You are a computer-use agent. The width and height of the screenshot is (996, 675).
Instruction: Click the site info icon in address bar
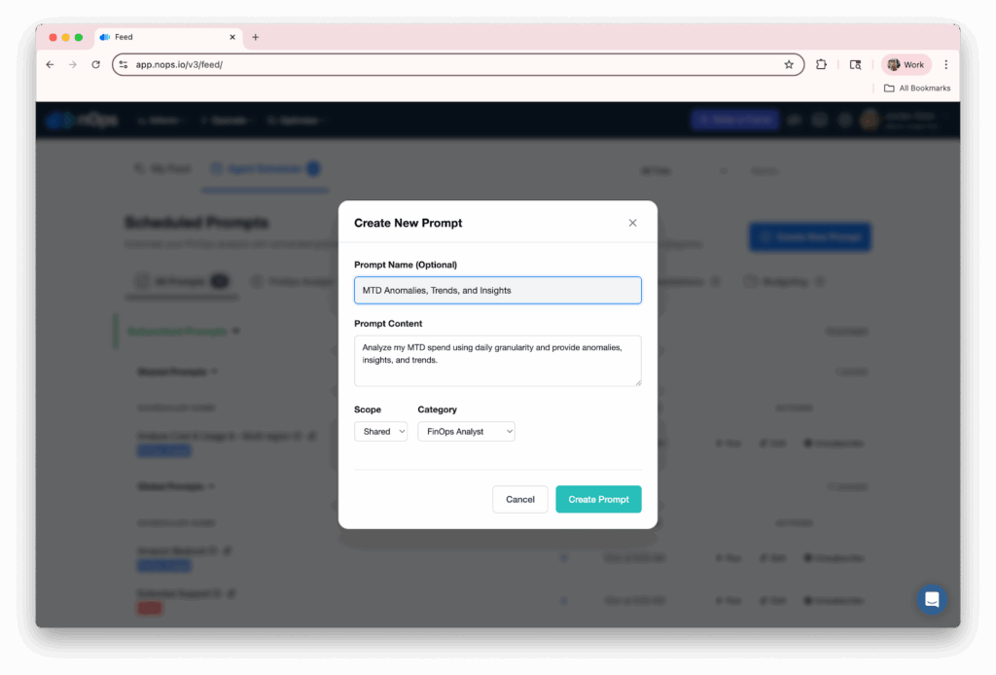(124, 65)
